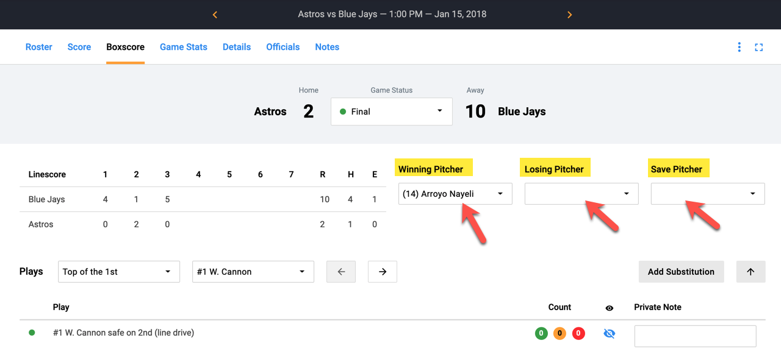
Task: Switch to the Game Stats tab
Action: 184,47
